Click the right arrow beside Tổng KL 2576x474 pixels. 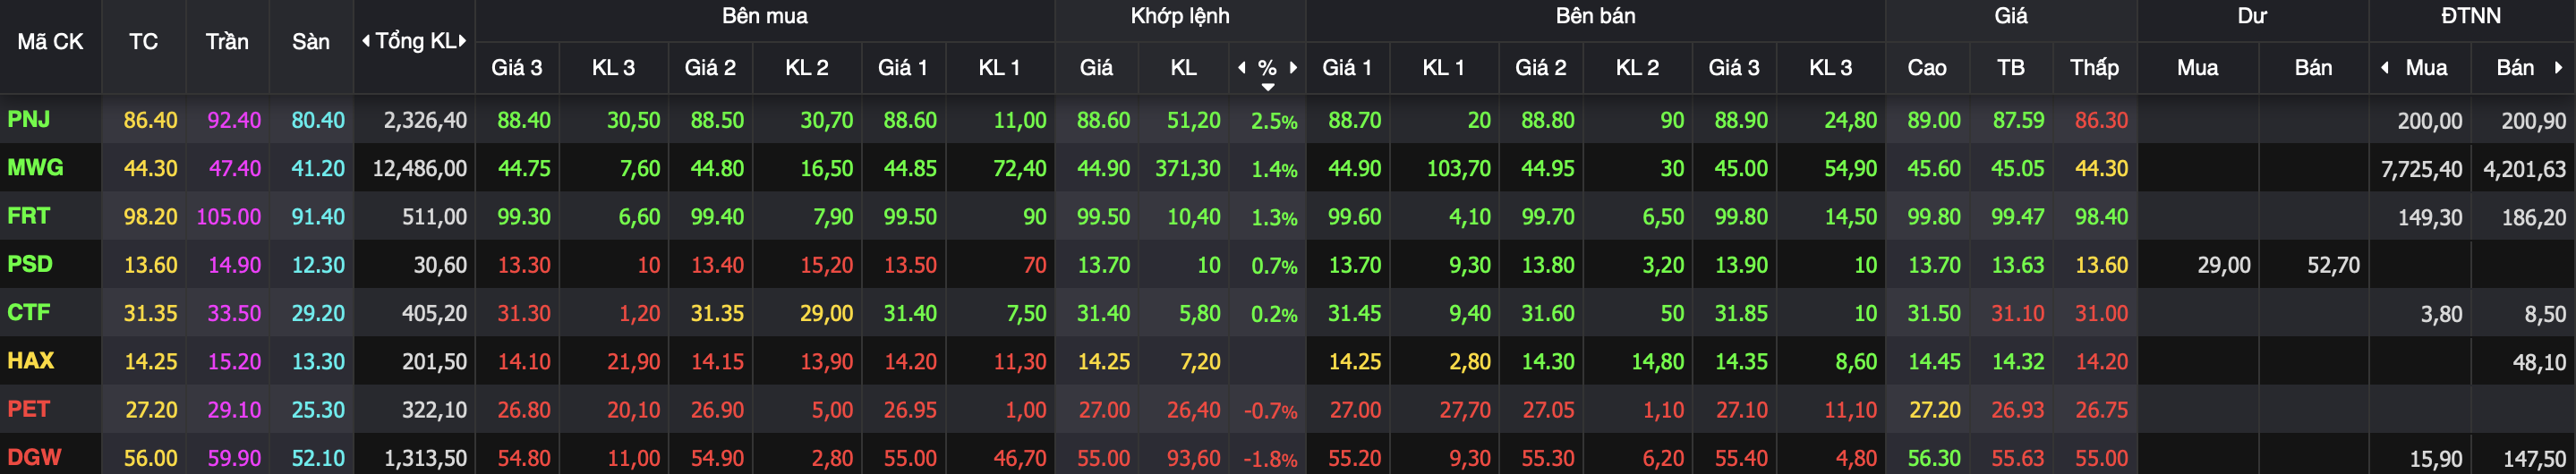462,41
